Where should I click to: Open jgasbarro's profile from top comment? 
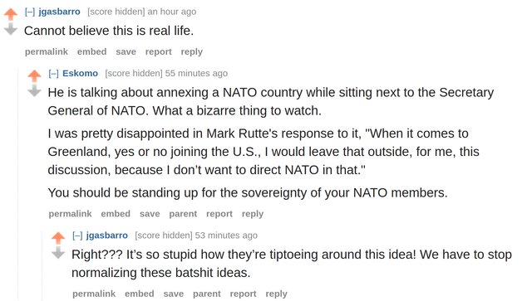[x=60, y=12]
